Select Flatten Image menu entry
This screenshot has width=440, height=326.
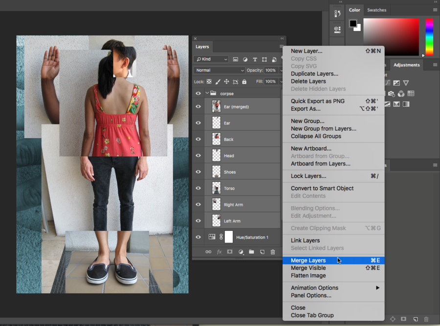coord(308,276)
